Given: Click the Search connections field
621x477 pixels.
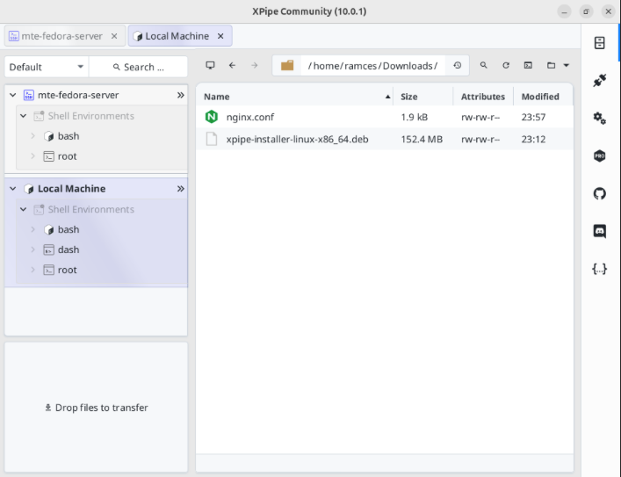Looking at the screenshot, I should [x=138, y=67].
